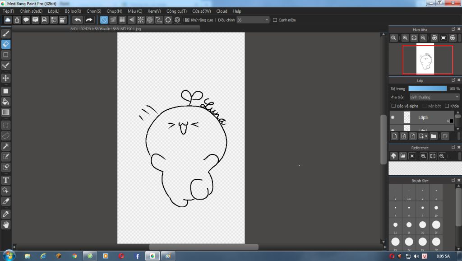Create a new layer folder
This screenshot has width=462, height=261.
pos(434,136)
